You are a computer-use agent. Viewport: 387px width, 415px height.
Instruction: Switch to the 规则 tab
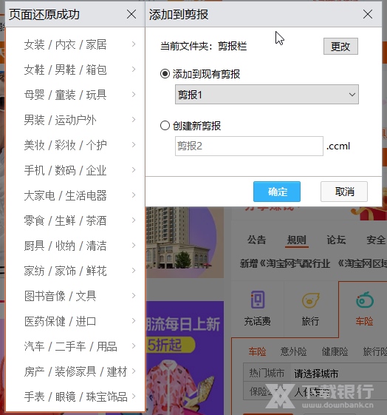coord(296,240)
